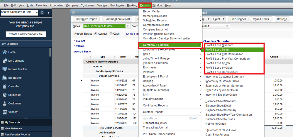The height and width of the screenshot is (137, 293).
Task: Open the E-mail button dropdown arrow
Action: (209, 19)
